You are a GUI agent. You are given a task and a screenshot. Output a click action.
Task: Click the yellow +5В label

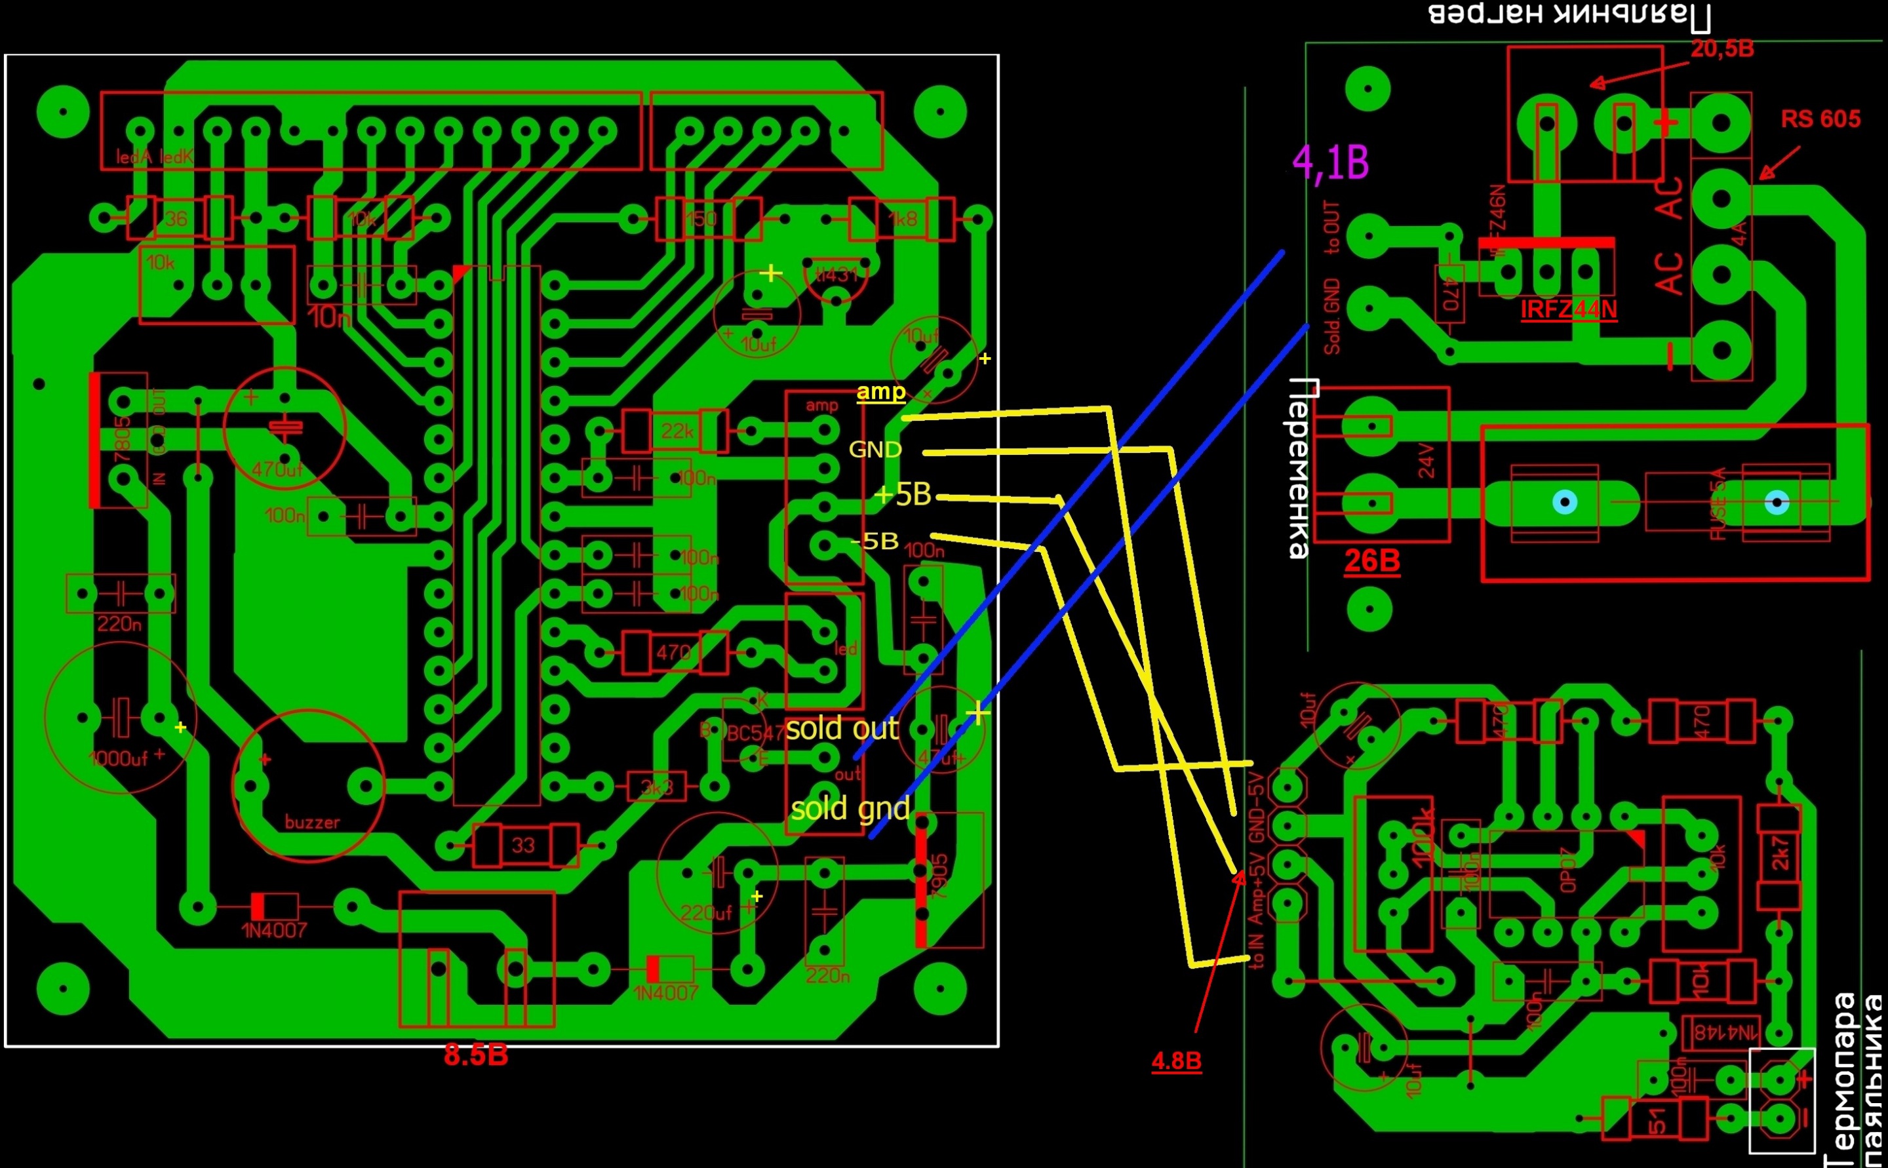(x=903, y=494)
